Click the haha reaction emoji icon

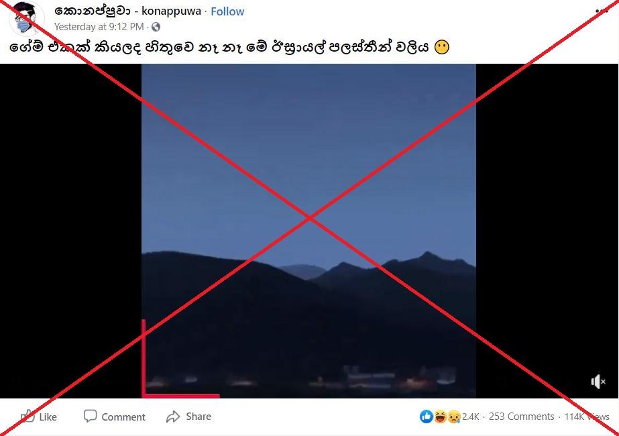(x=440, y=417)
